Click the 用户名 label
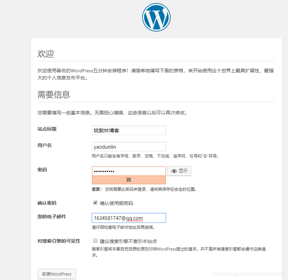 pos(45,145)
